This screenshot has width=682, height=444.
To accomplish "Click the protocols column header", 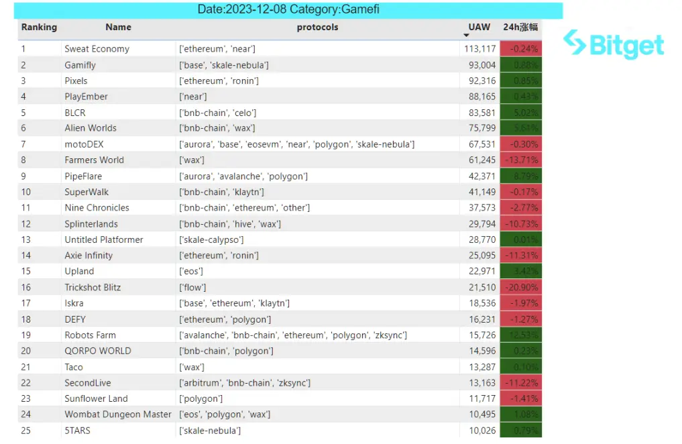I will point(317,27).
